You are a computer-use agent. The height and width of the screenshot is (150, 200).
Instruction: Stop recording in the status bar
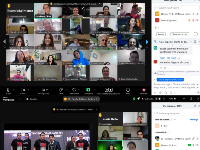pyautogui.click(x=159, y=99)
